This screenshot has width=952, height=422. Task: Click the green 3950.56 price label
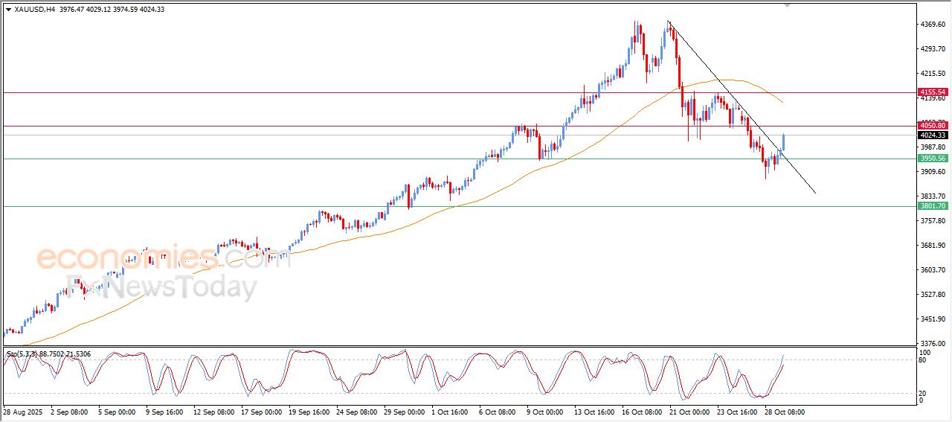pyautogui.click(x=932, y=159)
